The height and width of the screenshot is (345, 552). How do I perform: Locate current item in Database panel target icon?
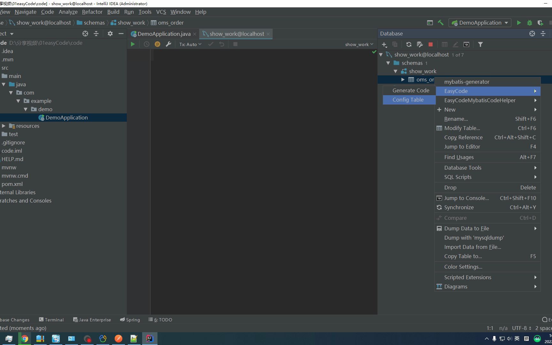(532, 34)
